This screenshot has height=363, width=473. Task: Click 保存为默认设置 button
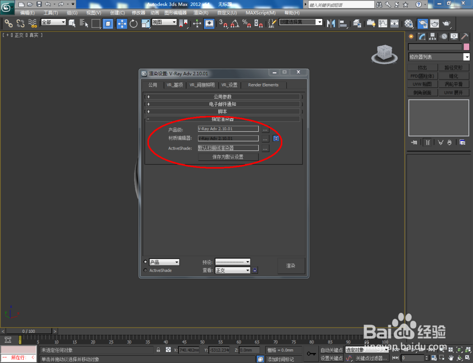(228, 157)
